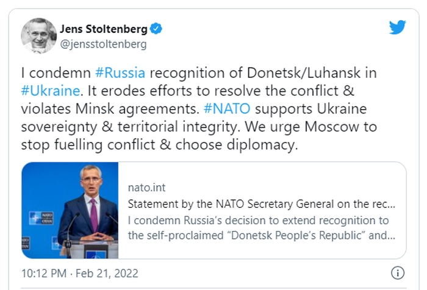Click the link card description text
Screen dimensions: 427x290
tap(262, 228)
